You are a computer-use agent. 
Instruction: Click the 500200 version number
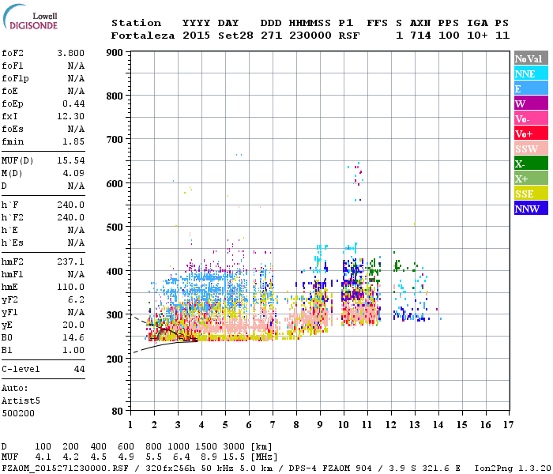pyautogui.click(x=18, y=413)
